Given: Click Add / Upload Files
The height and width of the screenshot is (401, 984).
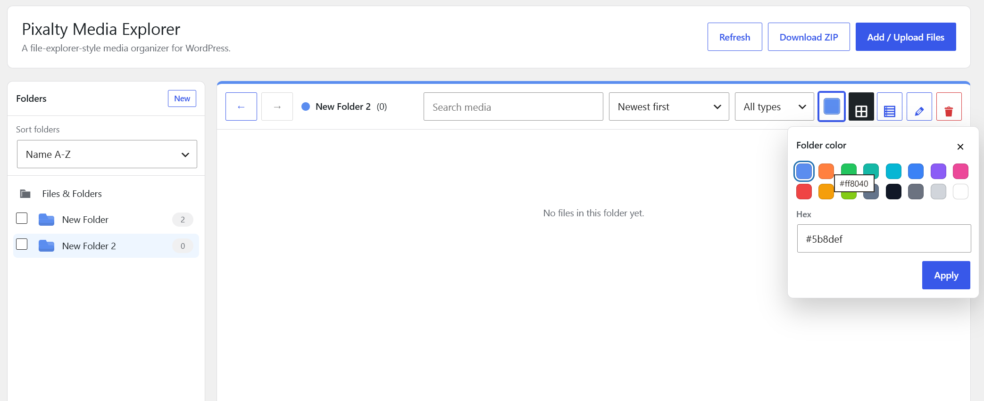Looking at the screenshot, I should [x=906, y=37].
